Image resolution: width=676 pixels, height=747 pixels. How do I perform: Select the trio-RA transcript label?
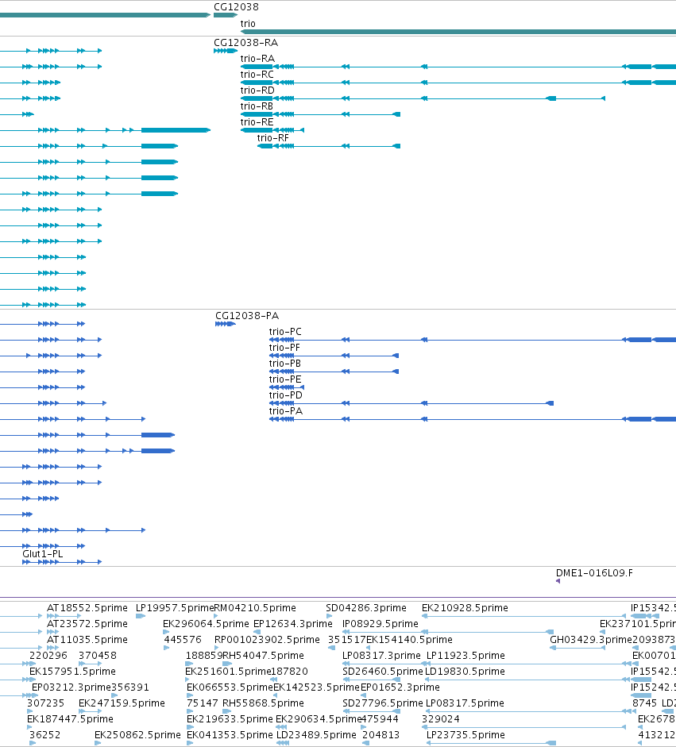point(257,59)
